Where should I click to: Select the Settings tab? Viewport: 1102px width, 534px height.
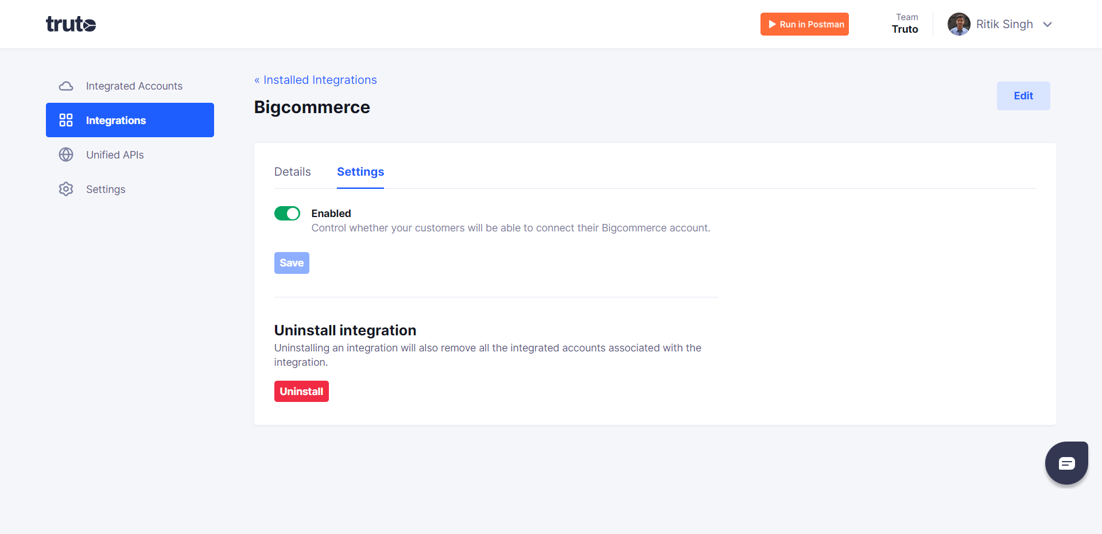click(x=360, y=172)
